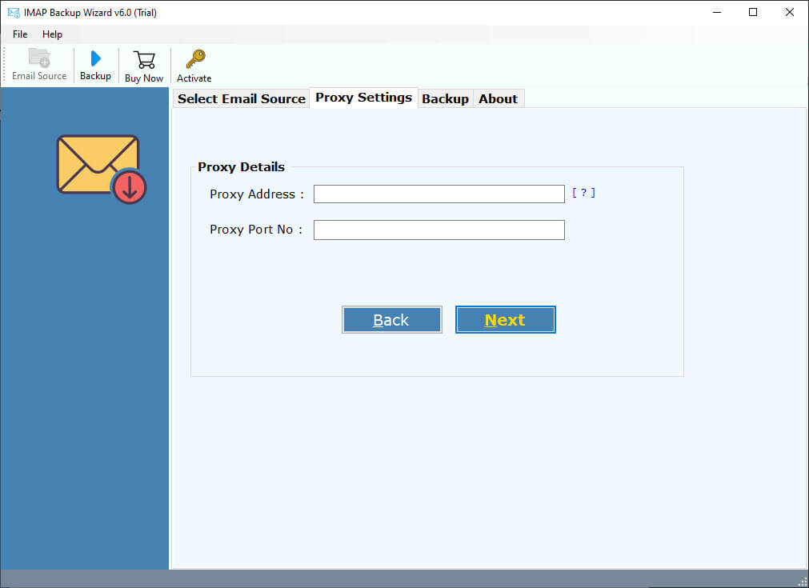Viewport: 809px width, 588px height.
Task: Switch to the Select Email Source tab
Action: pyautogui.click(x=240, y=98)
